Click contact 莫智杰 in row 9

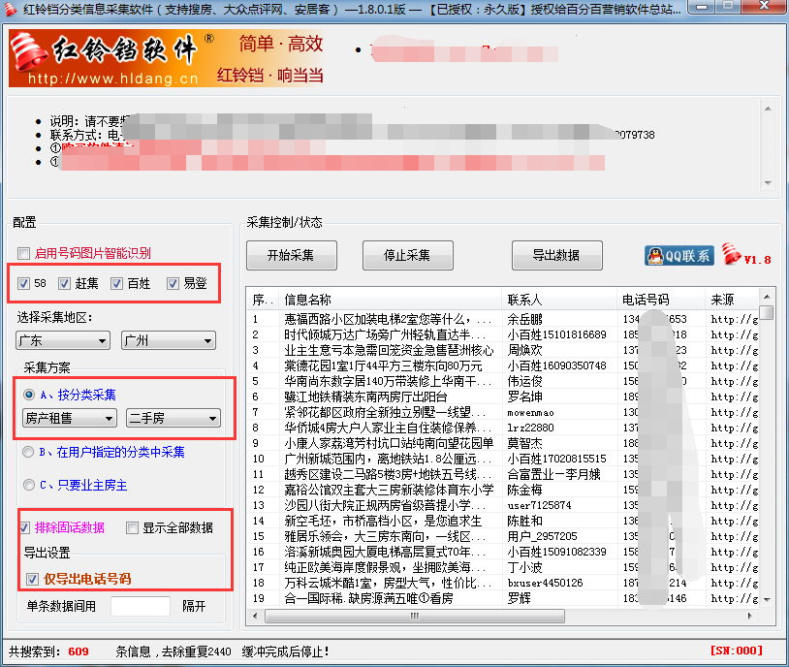pyautogui.click(x=524, y=443)
